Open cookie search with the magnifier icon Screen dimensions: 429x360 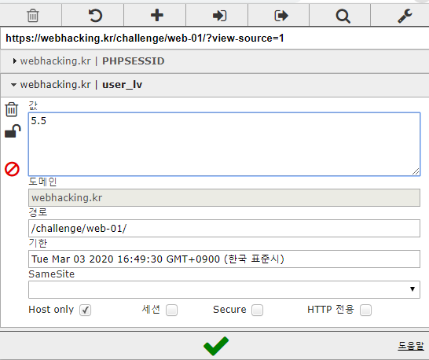(343, 16)
